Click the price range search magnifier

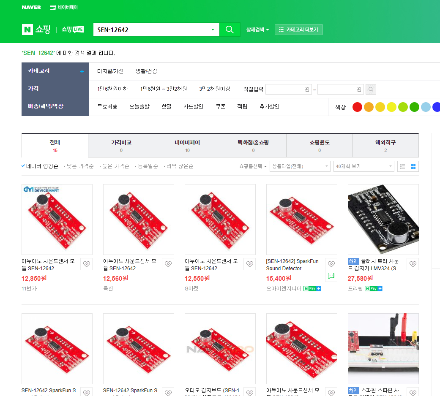click(371, 89)
